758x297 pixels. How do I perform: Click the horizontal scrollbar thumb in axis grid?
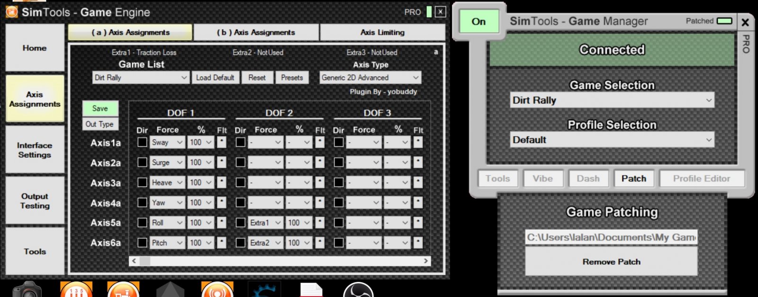click(145, 261)
